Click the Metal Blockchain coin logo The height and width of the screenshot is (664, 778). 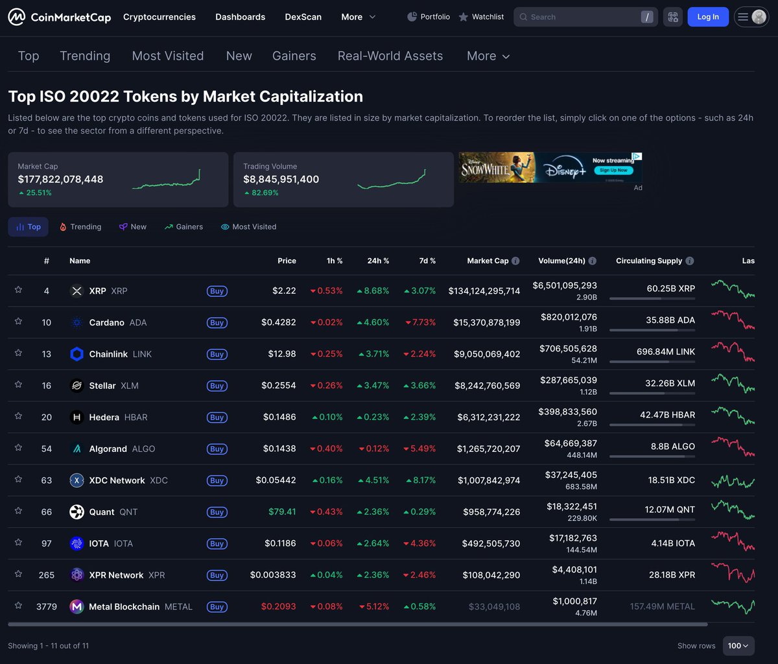77,607
